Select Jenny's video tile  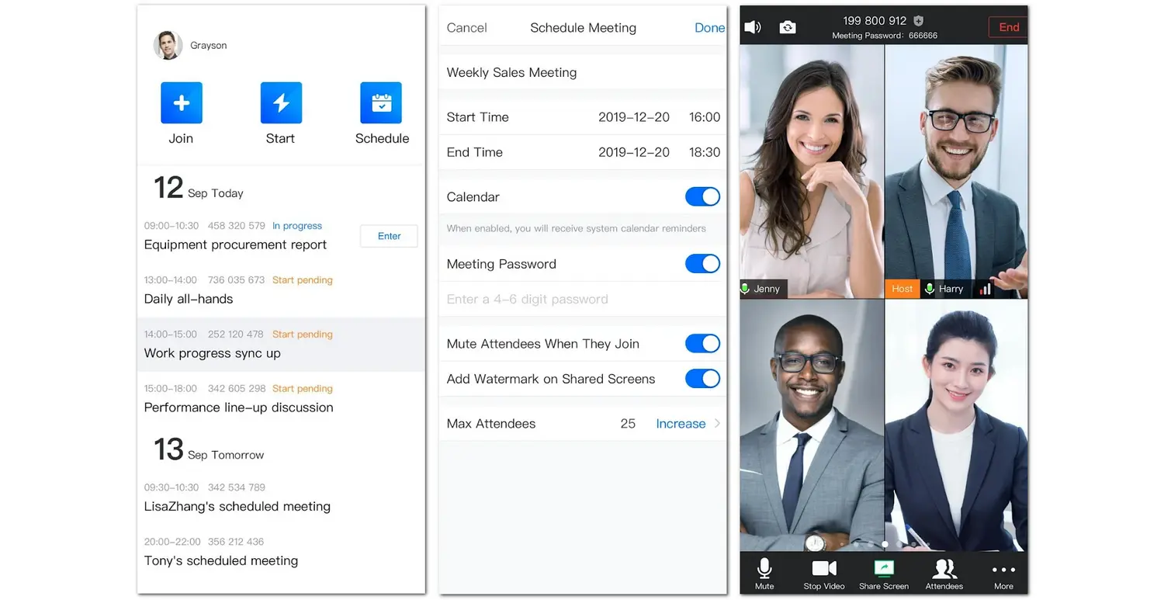coord(812,172)
